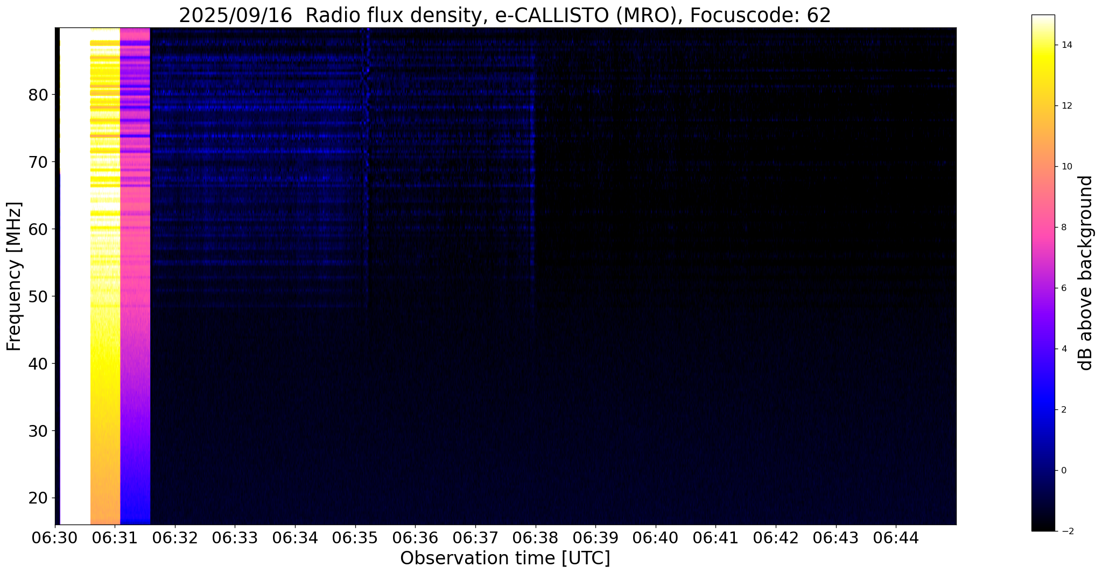Screen dimensions: 1102x574
Task: Click the 06:40 time tick label
Action: pos(656,537)
